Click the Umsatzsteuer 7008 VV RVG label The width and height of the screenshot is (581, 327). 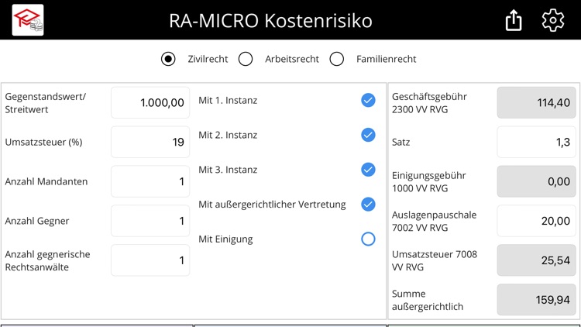435,260
